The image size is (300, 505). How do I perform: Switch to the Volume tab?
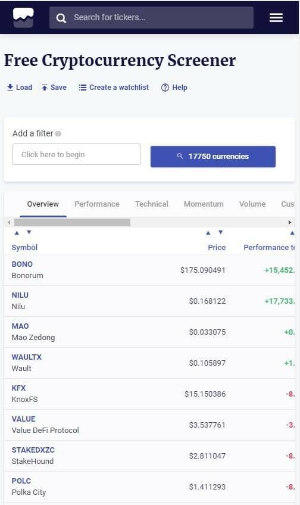[x=252, y=204]
